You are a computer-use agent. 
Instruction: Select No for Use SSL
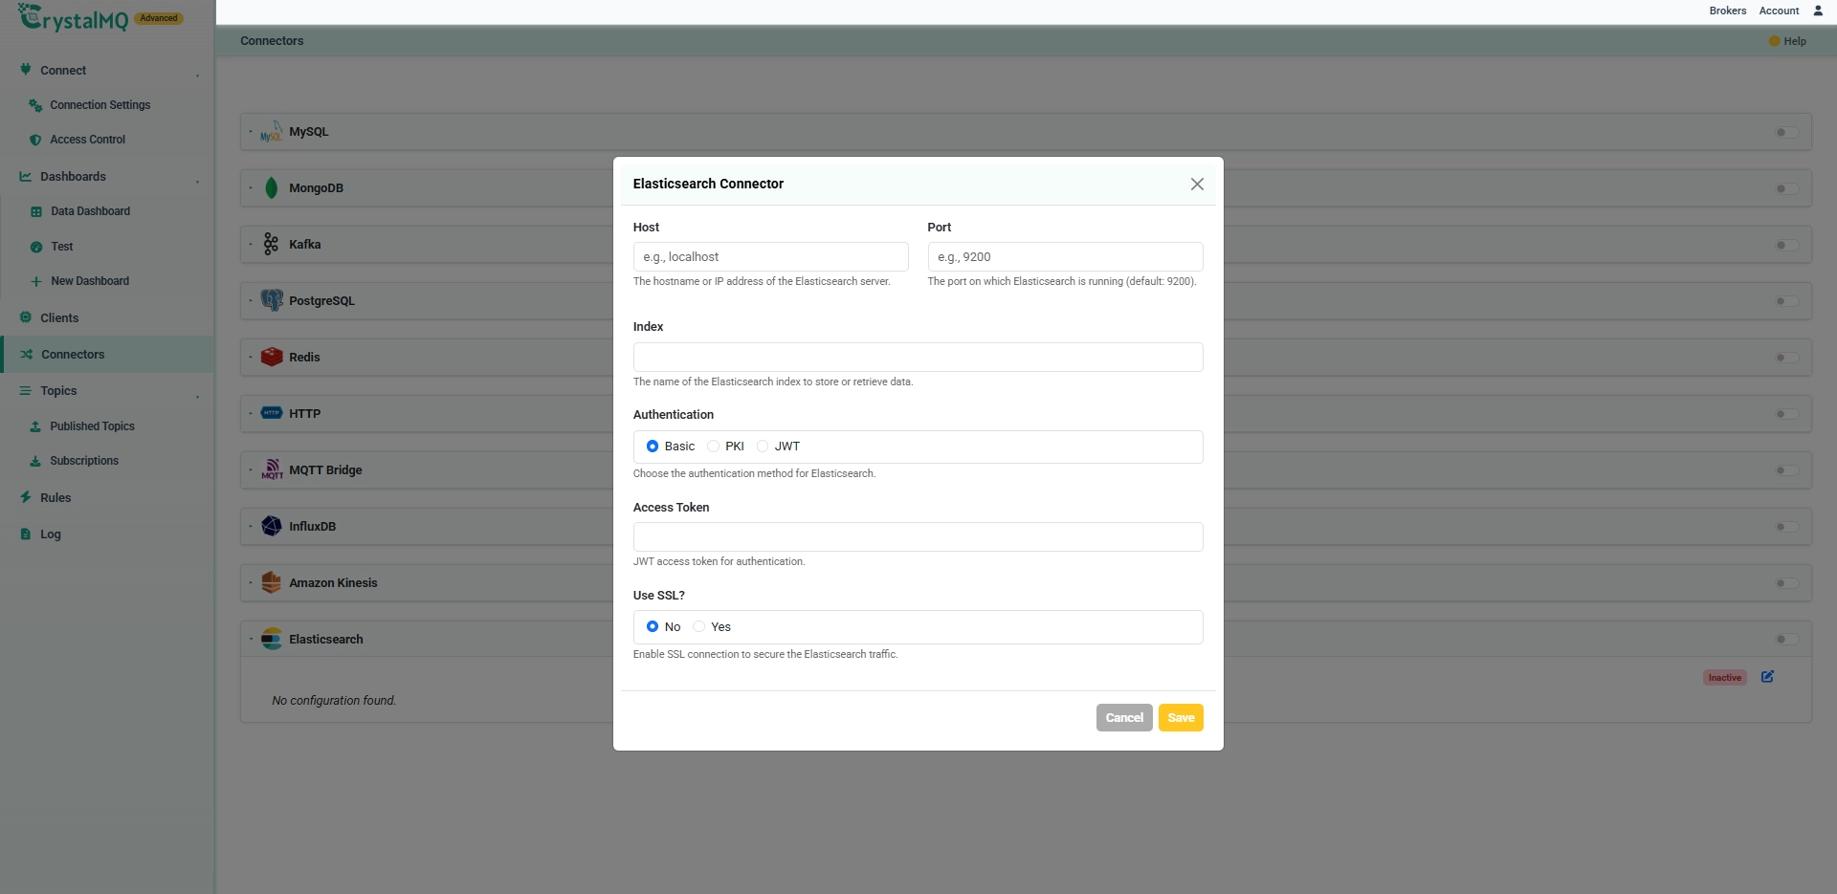(653, 626)
